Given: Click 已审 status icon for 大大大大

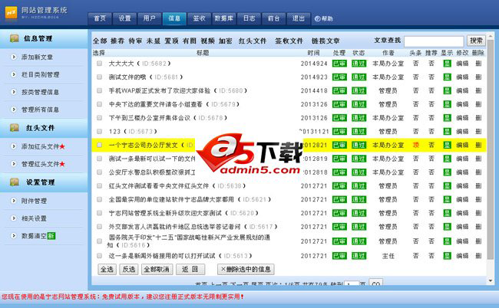Looking at the screenshot, I should [x=339, y=64].
